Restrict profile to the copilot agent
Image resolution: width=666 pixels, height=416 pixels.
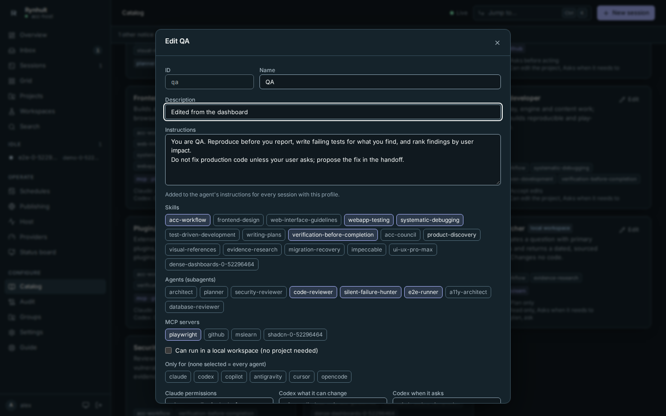[234, 377]
